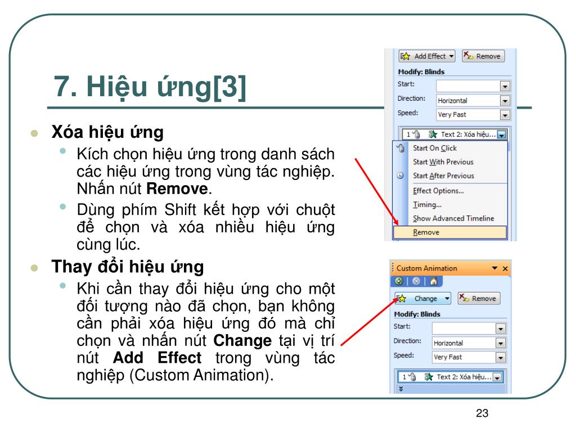Click Remove button beside Add Effect
Image resolution: width=576 pixels, height=432 pixels.
(483, 56)
